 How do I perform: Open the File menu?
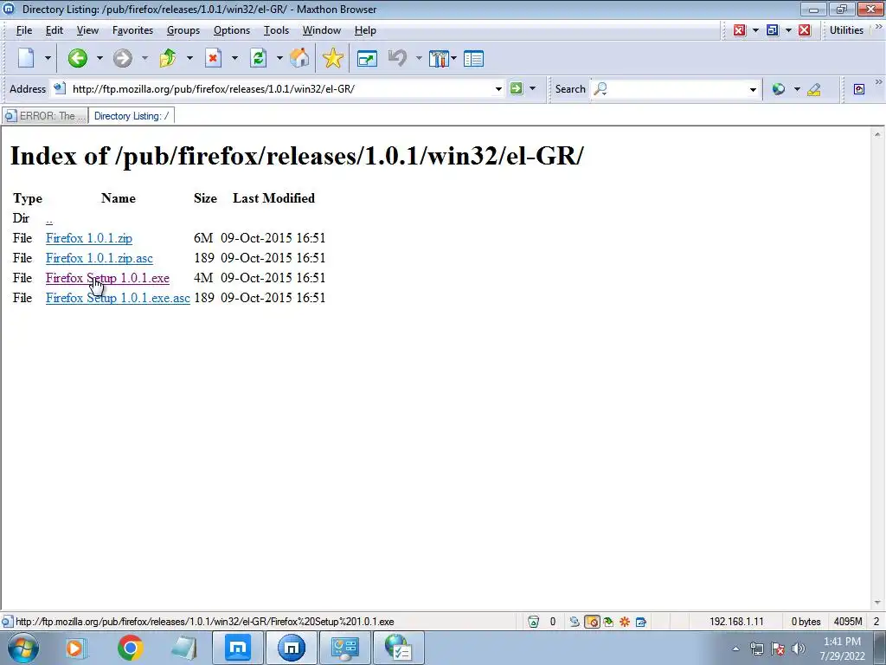[23, 30]
